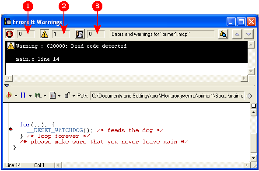This screenshot has height=171, width=259.
Task: Go to the next message with down arrow
Action: click(248, 35)
